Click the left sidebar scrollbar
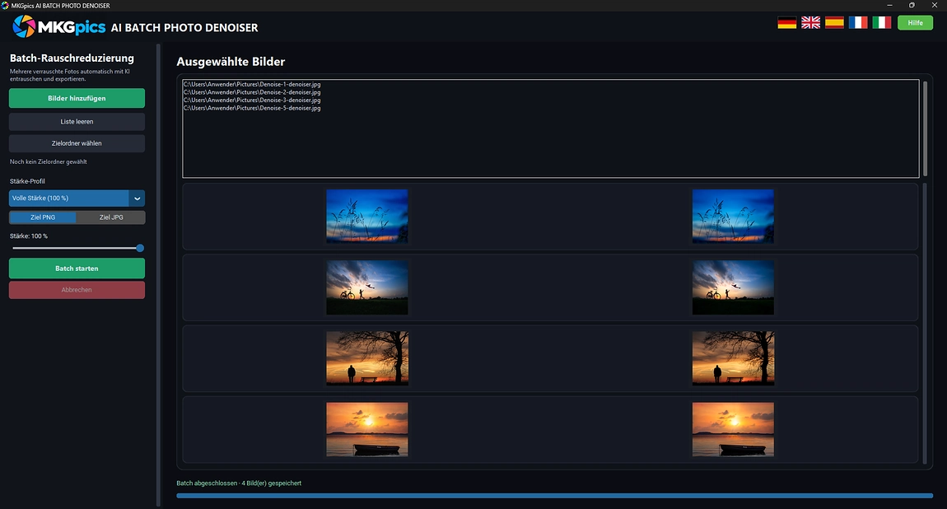Image resolution: width=947 pixels, height=509 pixels. click(x=158, y=275)
